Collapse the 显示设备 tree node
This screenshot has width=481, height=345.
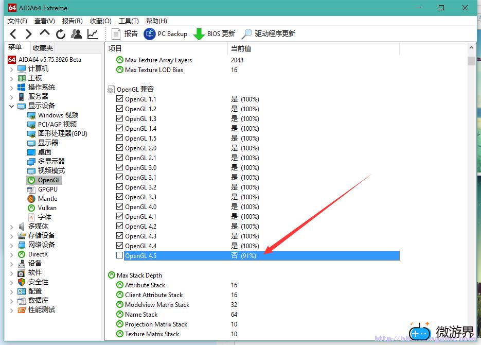(x=12, y=106)
